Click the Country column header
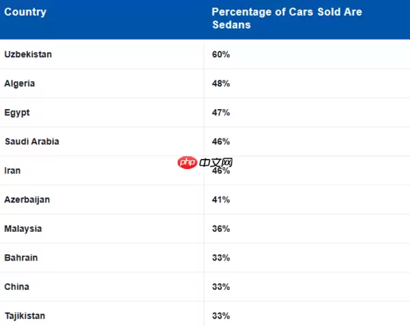410x326 pixels. (x=25, y=12)
